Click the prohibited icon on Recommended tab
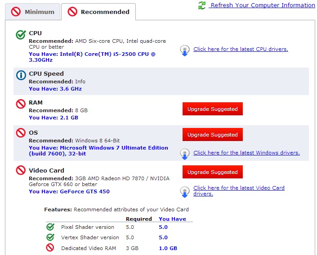This screenshot has height=255, width=317. tap(72, 12)
